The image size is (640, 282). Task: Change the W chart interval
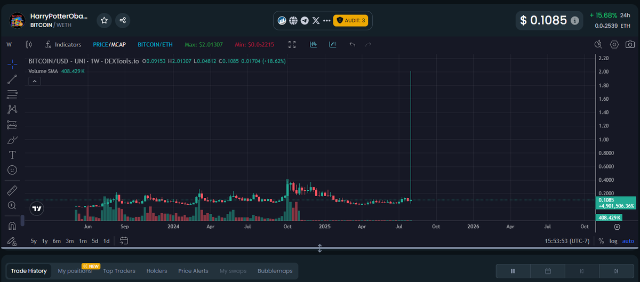point(9,45)
